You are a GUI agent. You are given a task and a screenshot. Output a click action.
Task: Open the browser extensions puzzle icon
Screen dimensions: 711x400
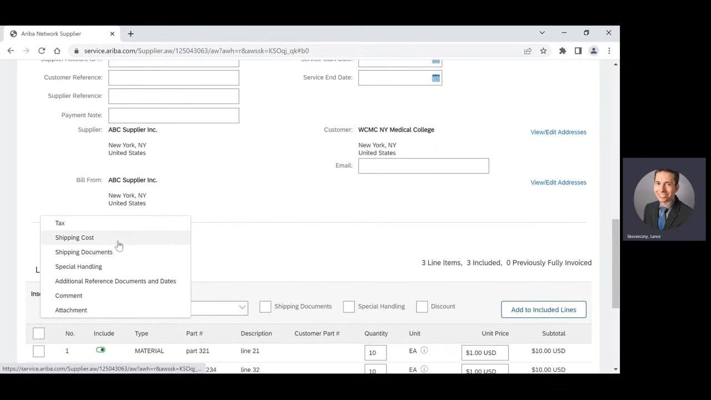563,51
